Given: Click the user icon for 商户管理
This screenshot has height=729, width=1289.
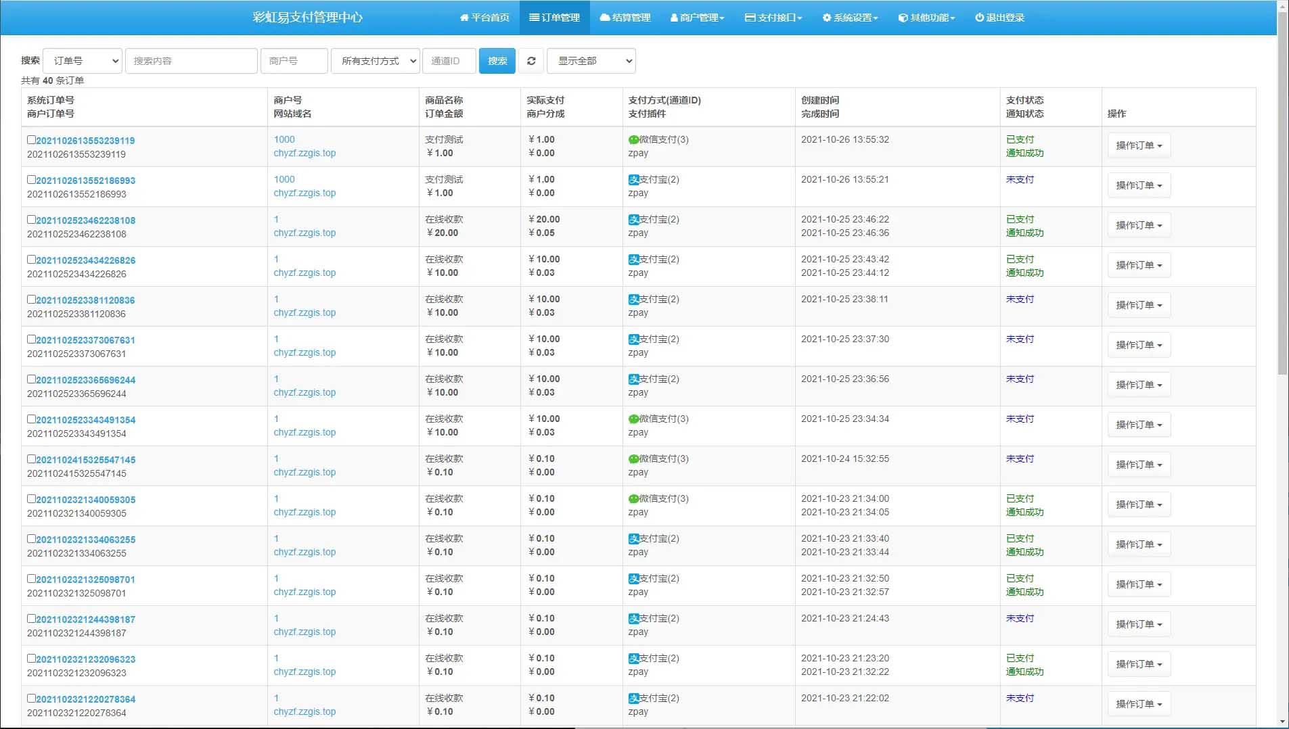Looking at the screenshot, I should 674,18.
